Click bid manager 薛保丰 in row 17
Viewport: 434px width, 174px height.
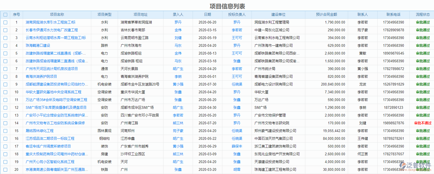[237, 146]
